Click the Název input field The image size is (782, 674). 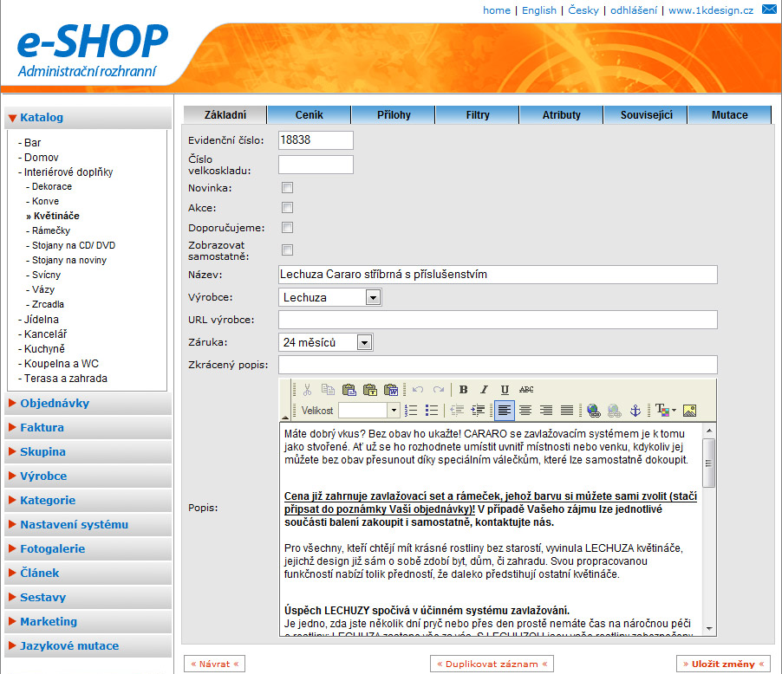pos(498,275)
